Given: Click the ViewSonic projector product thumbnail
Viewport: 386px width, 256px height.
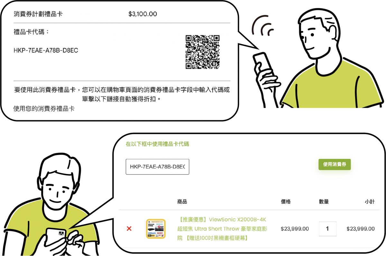Looking at the screenshot, I should 156,229.
